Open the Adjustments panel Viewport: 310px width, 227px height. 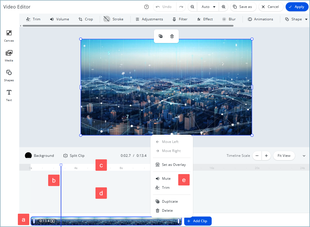click(149, 19)
